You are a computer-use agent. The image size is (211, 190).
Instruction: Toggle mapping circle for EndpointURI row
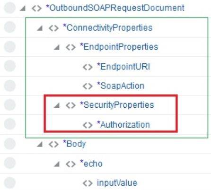click(x=10, y=66)
